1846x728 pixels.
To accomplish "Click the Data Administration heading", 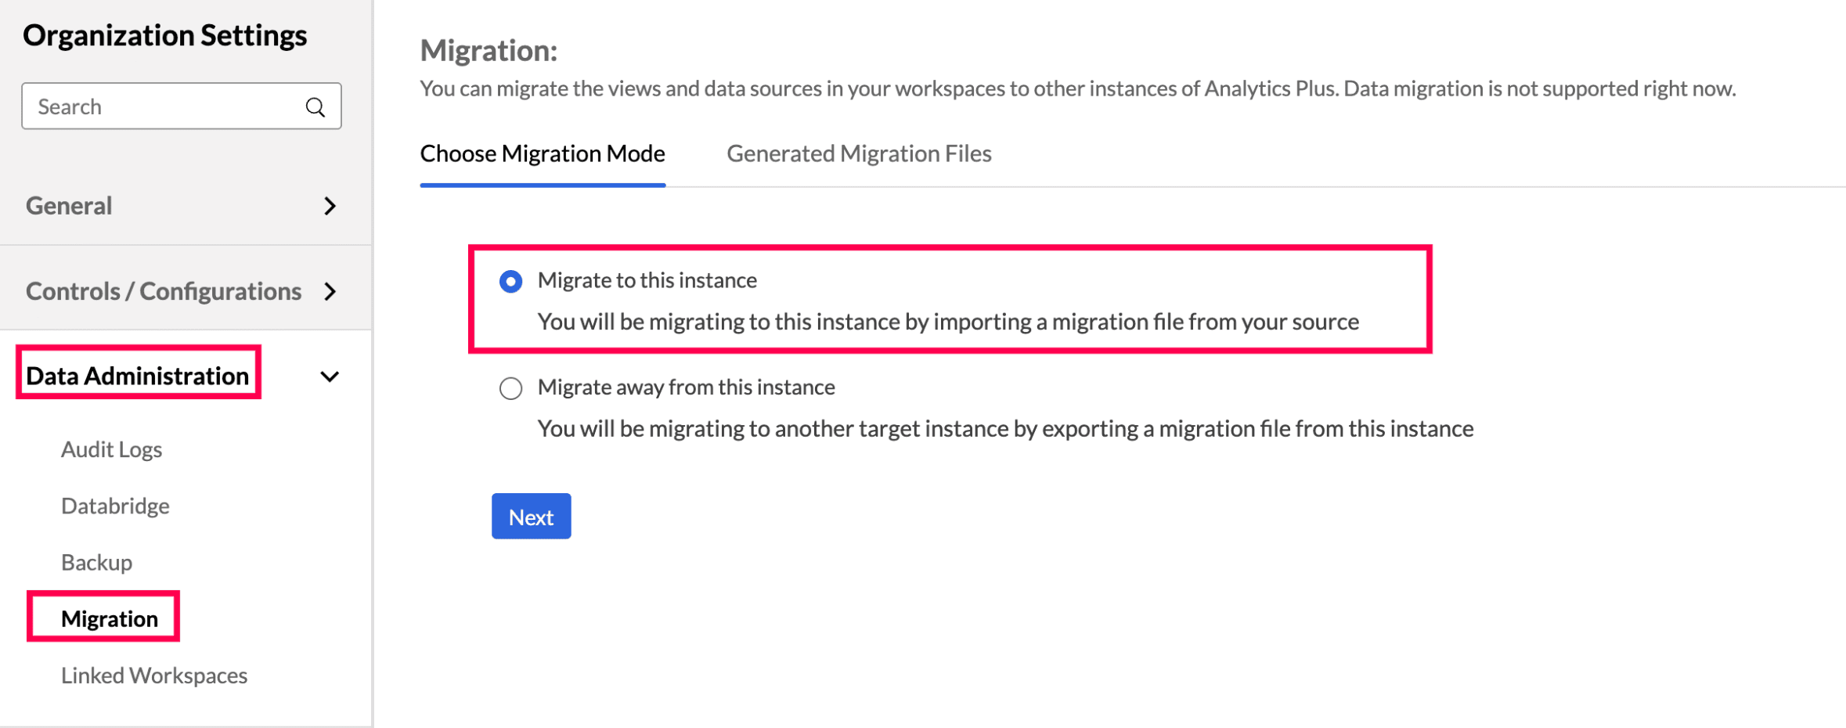I will 138,376.
